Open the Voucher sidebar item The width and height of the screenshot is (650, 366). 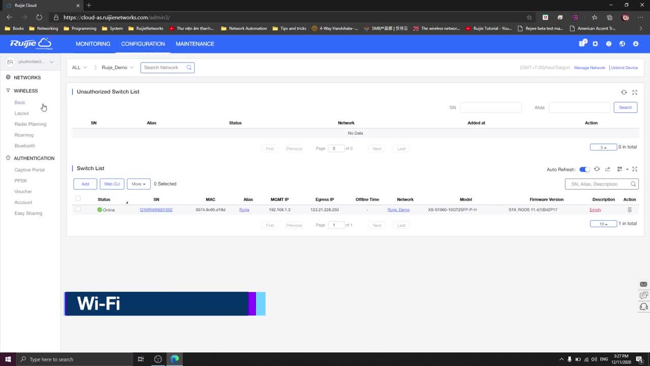pos(23,192)
